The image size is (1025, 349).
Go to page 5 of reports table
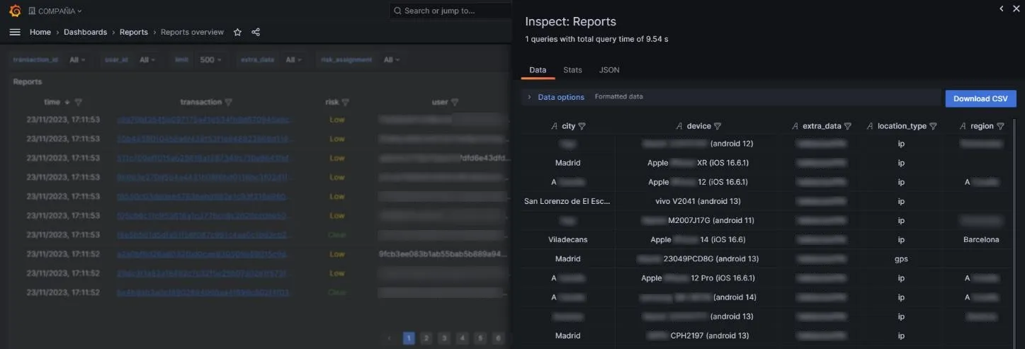[x=480, y=338]
